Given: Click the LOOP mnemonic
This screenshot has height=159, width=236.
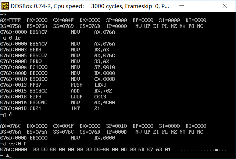Looking at the screenshot, I should (76, 97).
